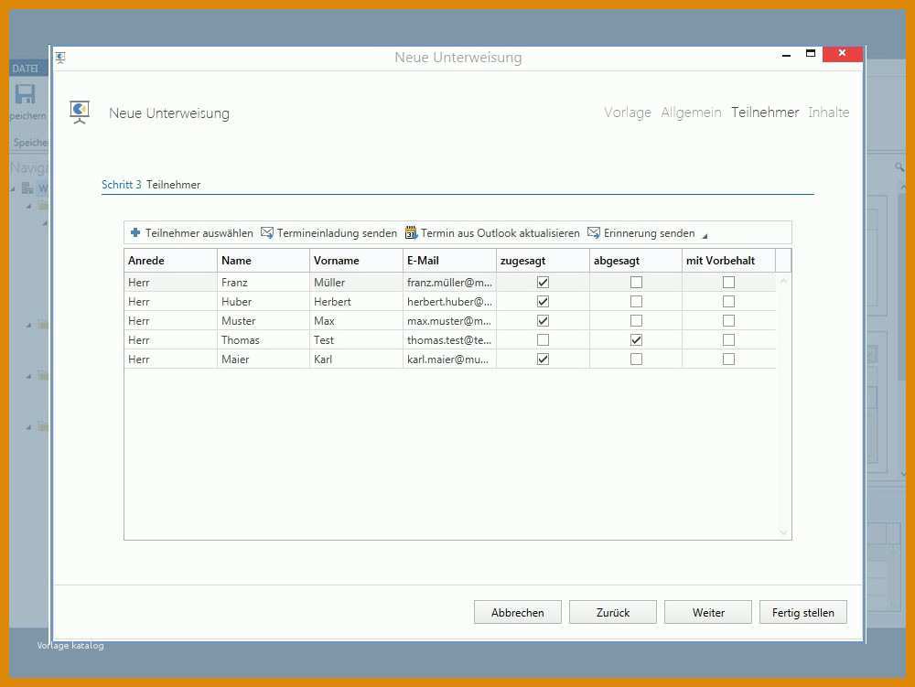Select the email cell herbert.huber@...
Screen dimensions: 915x687
[449, 302]
